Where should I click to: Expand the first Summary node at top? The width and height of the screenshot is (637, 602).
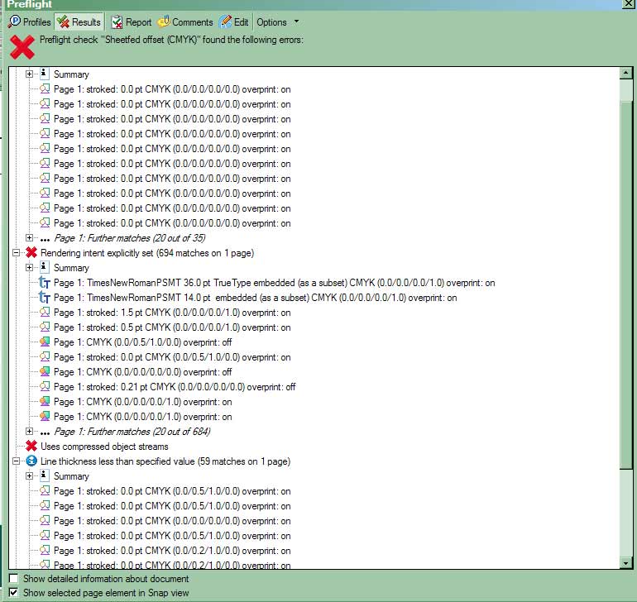coord(29,74)
